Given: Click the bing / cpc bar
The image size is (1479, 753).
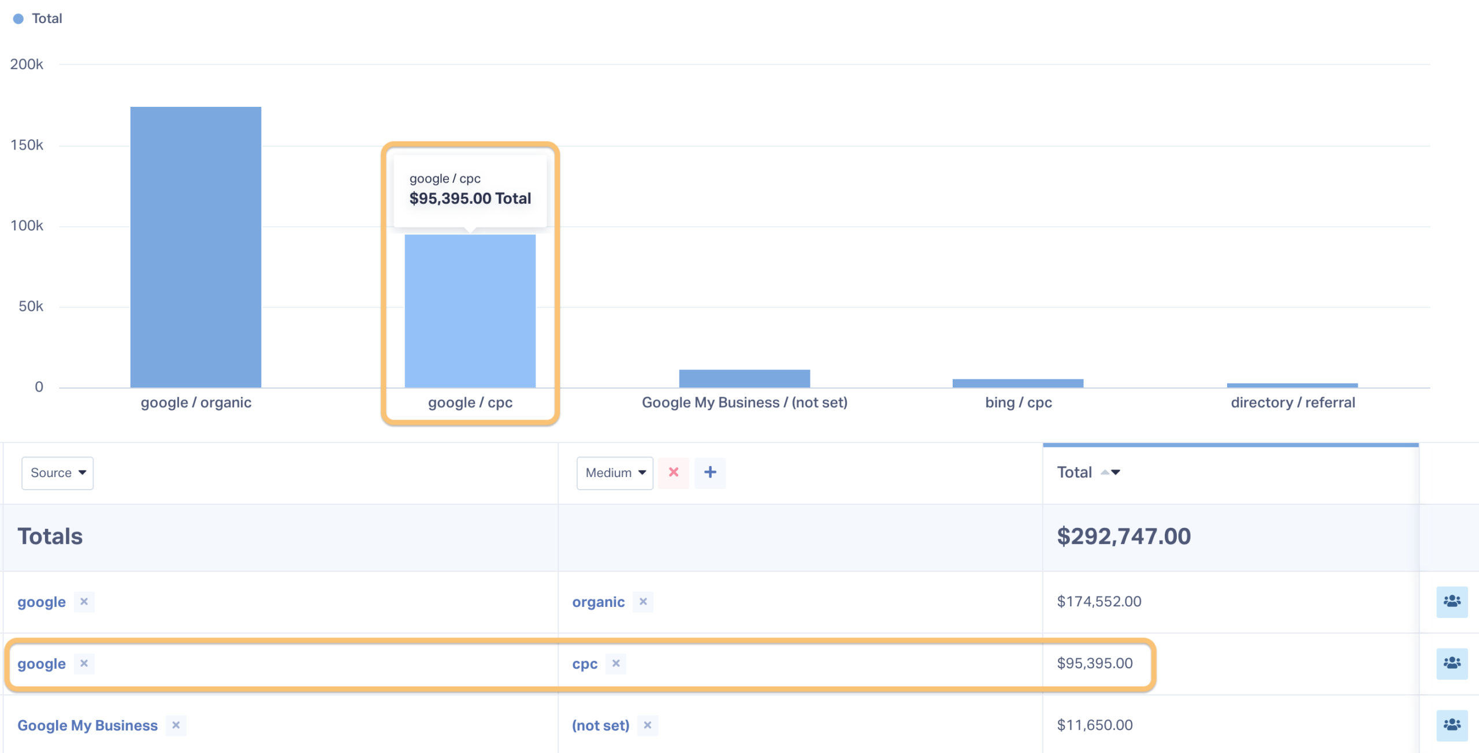Looking at the screenshot, I should pyautogui.click(x=1018, y=383).
